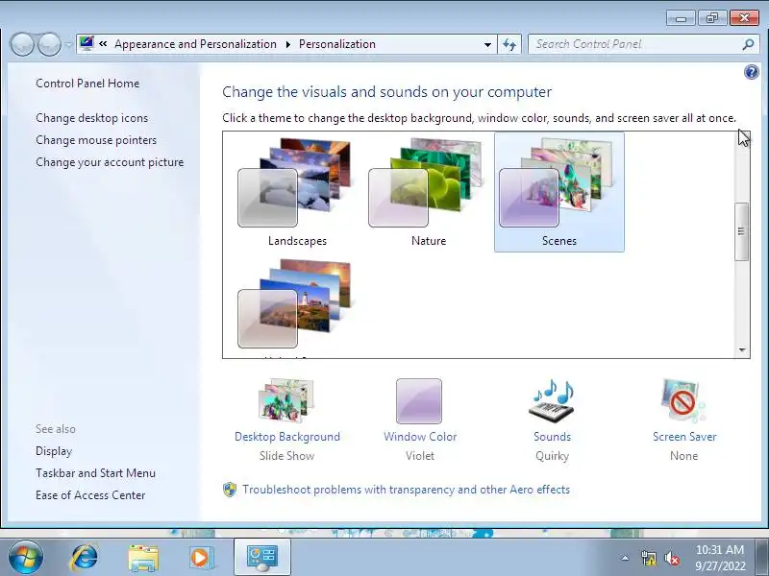Select the Landscapes theme
This screenshot has width=769, height=576.
pos(297,192)
